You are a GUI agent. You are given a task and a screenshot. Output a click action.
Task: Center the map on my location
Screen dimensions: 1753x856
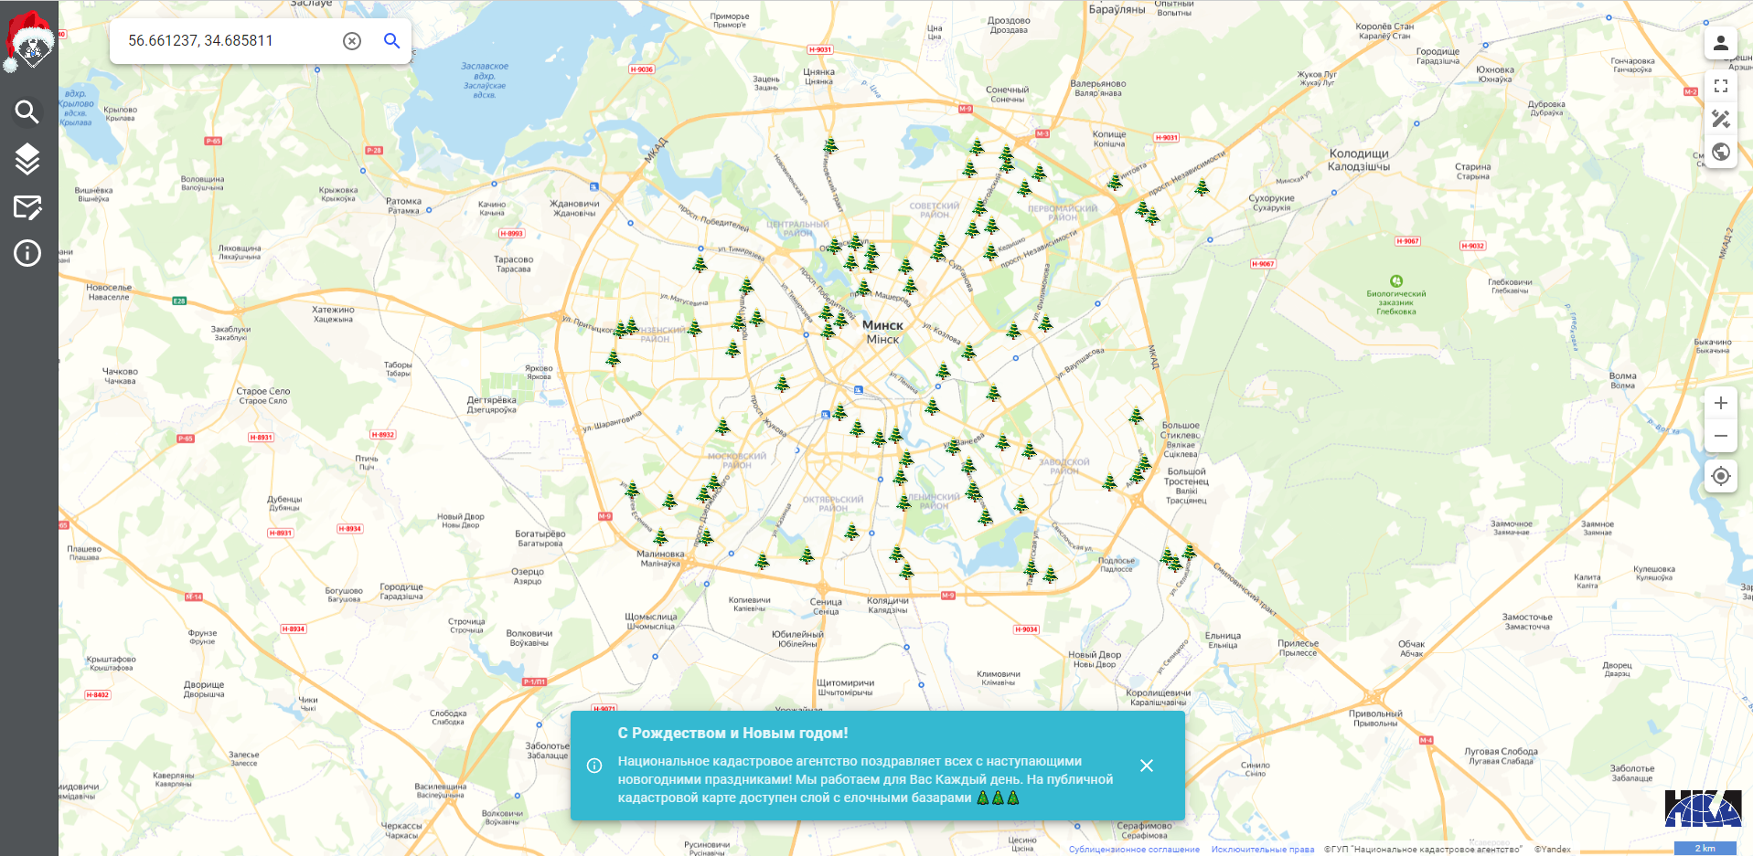coord(1720,476)
